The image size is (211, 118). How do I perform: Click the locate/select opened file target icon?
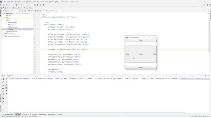20,11
